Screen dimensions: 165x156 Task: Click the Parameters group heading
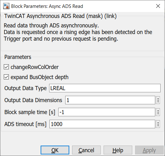click(18, 57)
